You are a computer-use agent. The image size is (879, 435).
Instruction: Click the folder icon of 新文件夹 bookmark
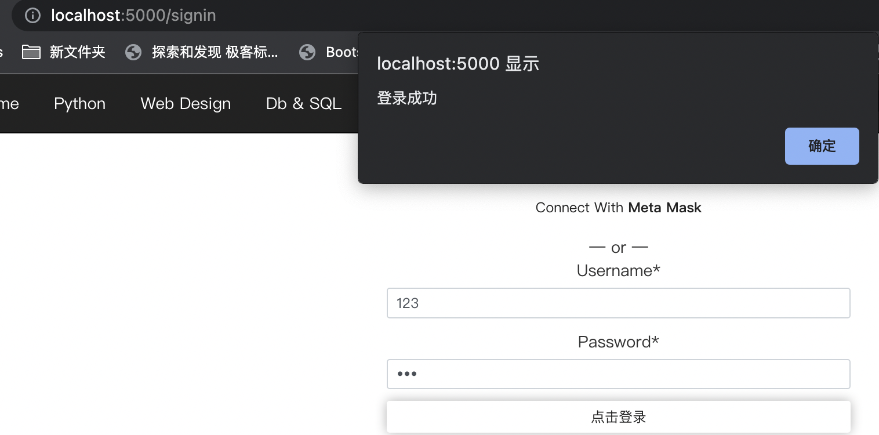31,52
